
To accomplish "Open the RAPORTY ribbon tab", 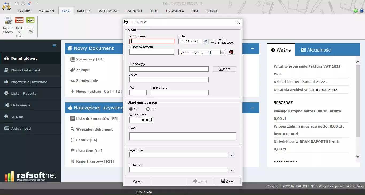I will (84, 11).
